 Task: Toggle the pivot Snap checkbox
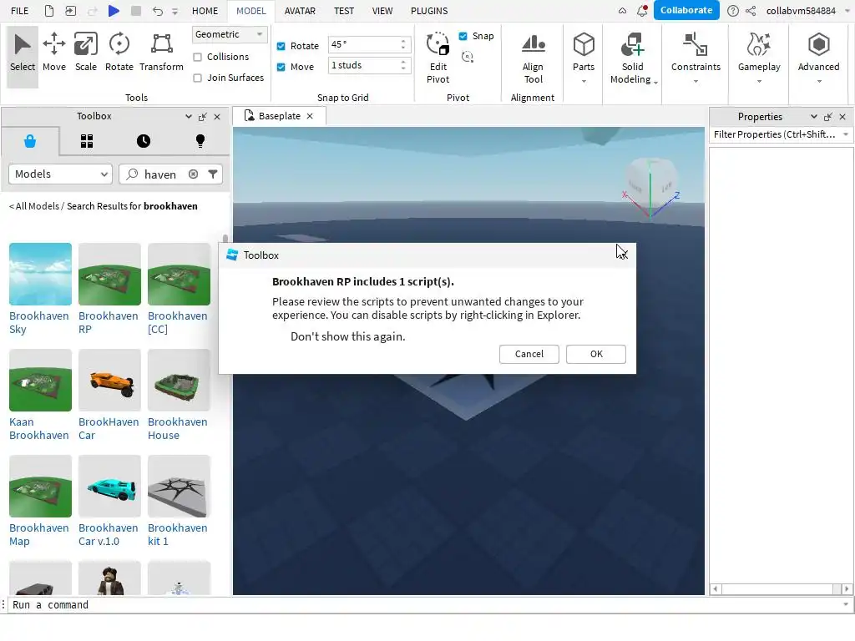(463, 36)
